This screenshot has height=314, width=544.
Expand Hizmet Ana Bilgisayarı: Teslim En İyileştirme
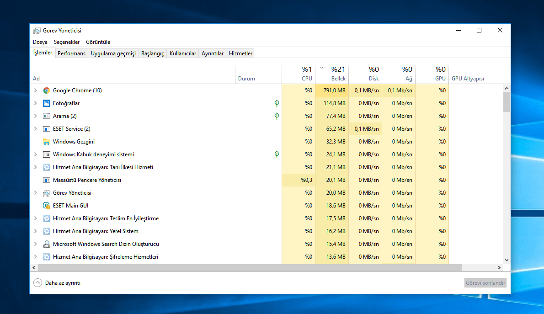click(35, 218)
